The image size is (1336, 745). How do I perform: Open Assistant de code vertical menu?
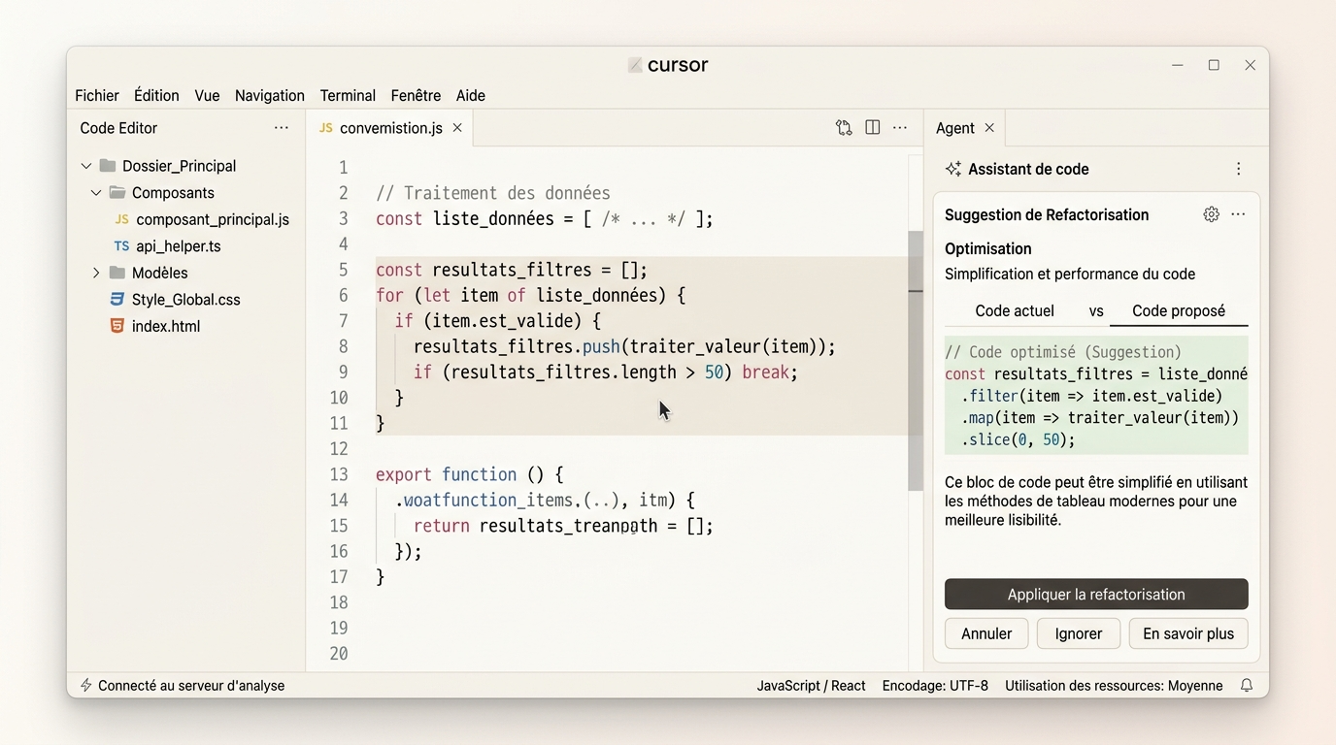[1238, 169]
